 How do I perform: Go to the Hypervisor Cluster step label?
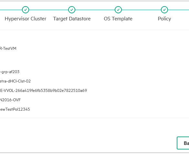[26, 19]
